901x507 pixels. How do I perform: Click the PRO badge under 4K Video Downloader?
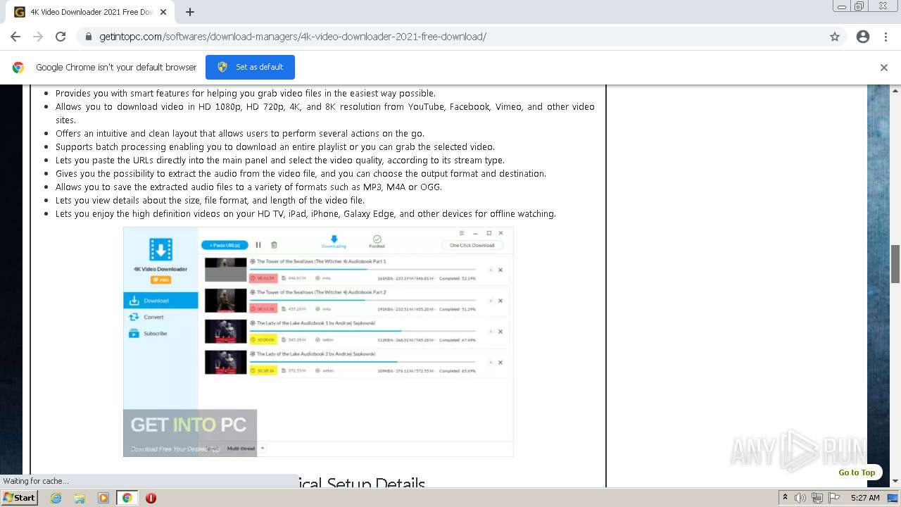(160, 280)
